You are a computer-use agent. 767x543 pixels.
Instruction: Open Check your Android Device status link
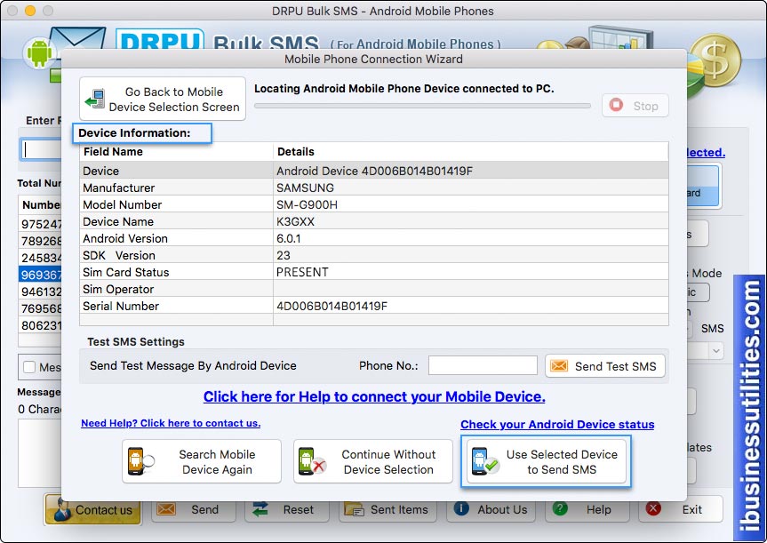557,425
